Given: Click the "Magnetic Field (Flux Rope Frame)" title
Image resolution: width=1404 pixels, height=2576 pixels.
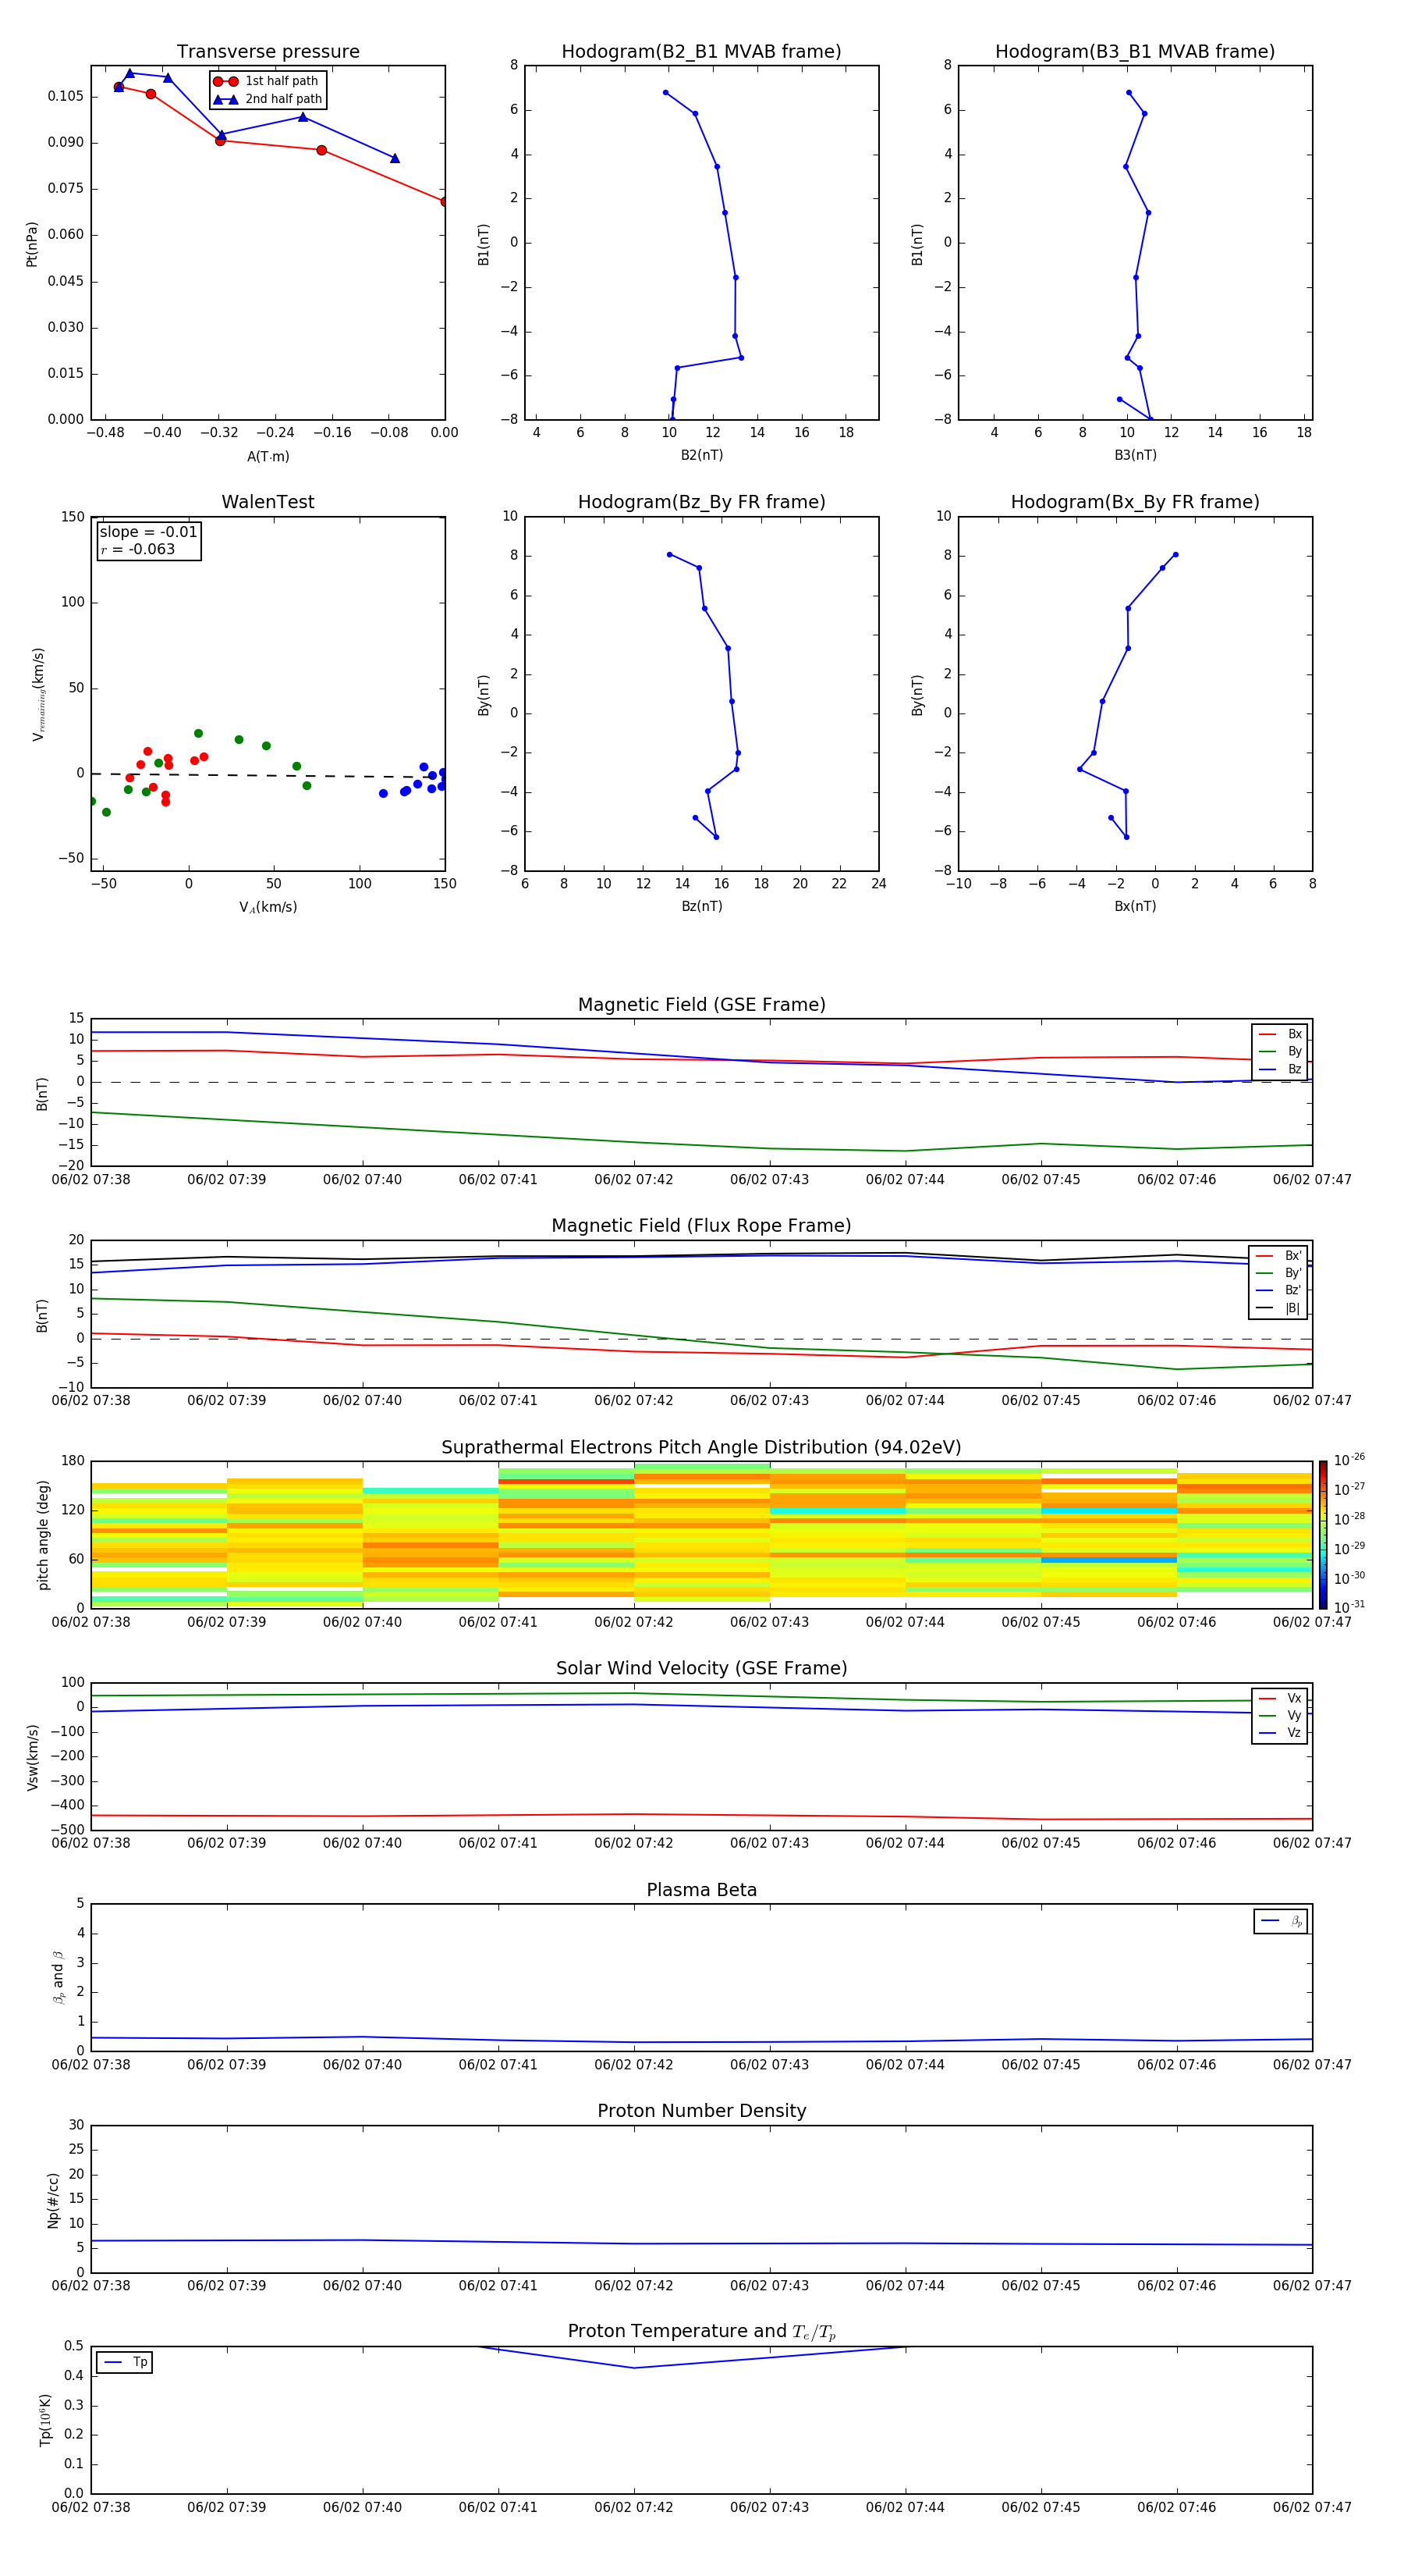Looking at the screenshot, I should [x=701, y=1226].
